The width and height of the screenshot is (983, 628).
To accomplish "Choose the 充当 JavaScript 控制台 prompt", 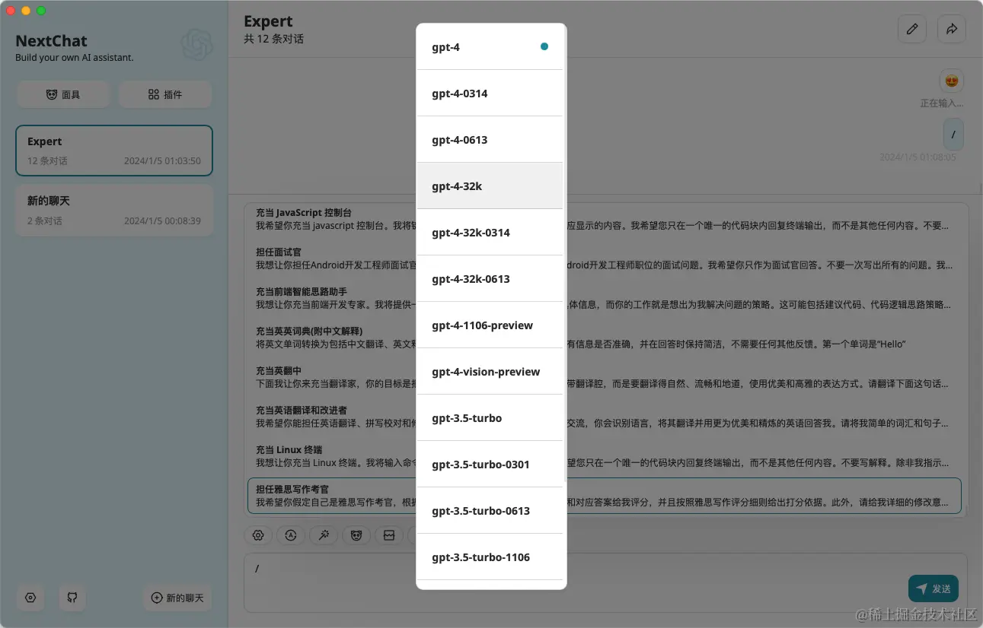I will point(605,219).
